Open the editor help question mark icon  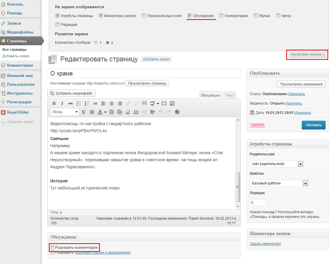tap(177, 112)
